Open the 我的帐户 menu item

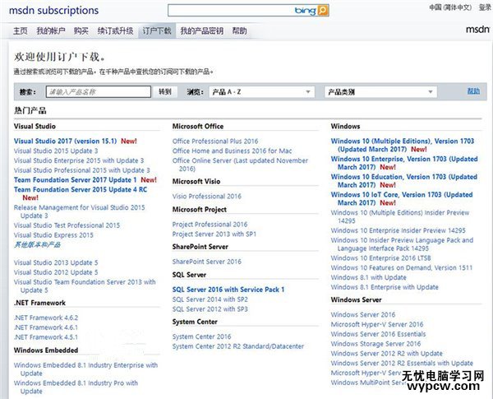[51, 31]
